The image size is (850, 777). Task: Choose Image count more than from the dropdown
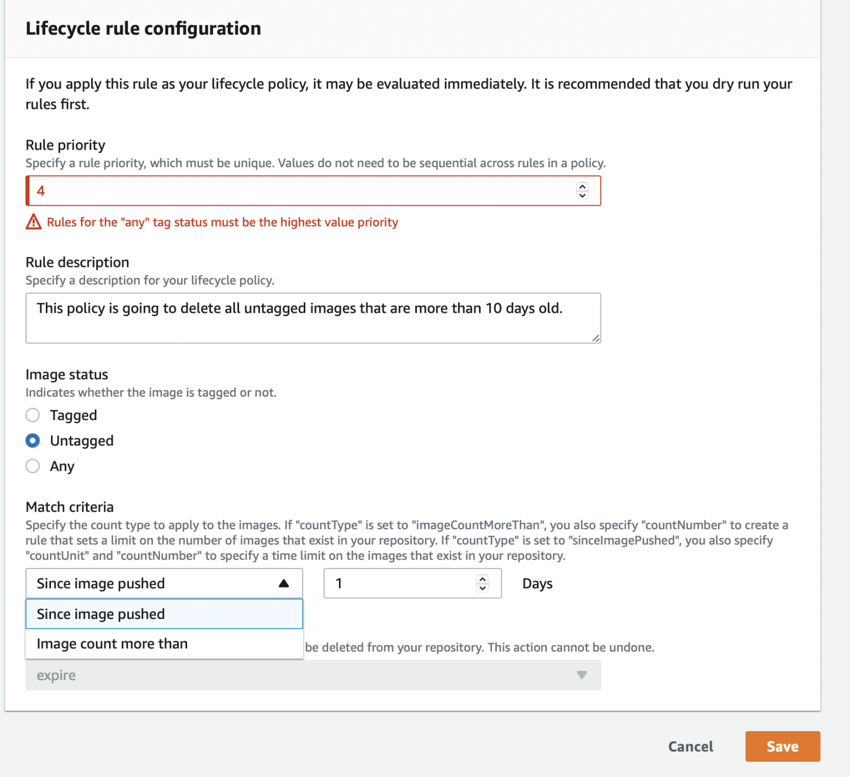[x=112, y=643]
